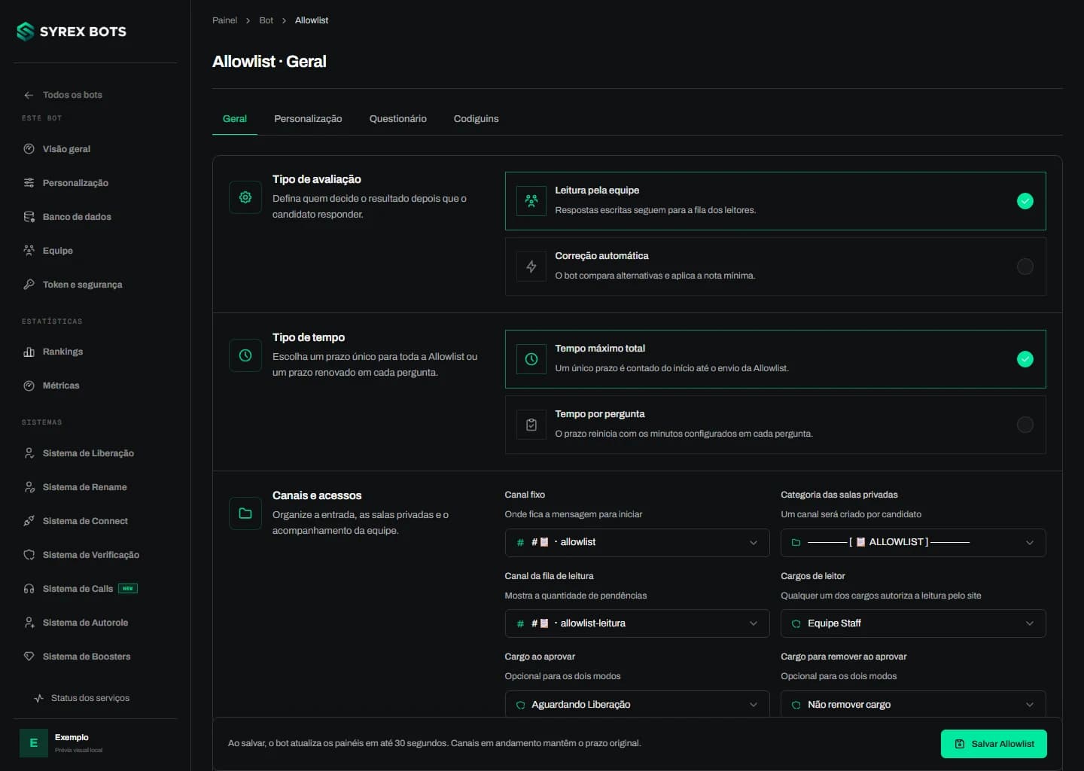The height and width of the screenshot is (771, 1084).
Task: Click the plug icon for Sistema de Connect
Action: (x=29, y=521)
